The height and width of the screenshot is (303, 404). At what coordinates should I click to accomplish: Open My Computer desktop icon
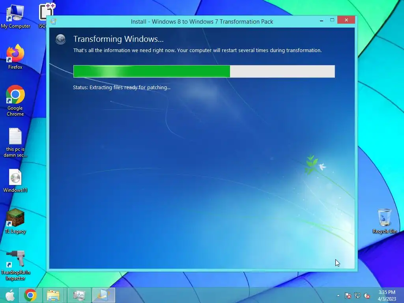pyautogui.click(x=15, y=16)
